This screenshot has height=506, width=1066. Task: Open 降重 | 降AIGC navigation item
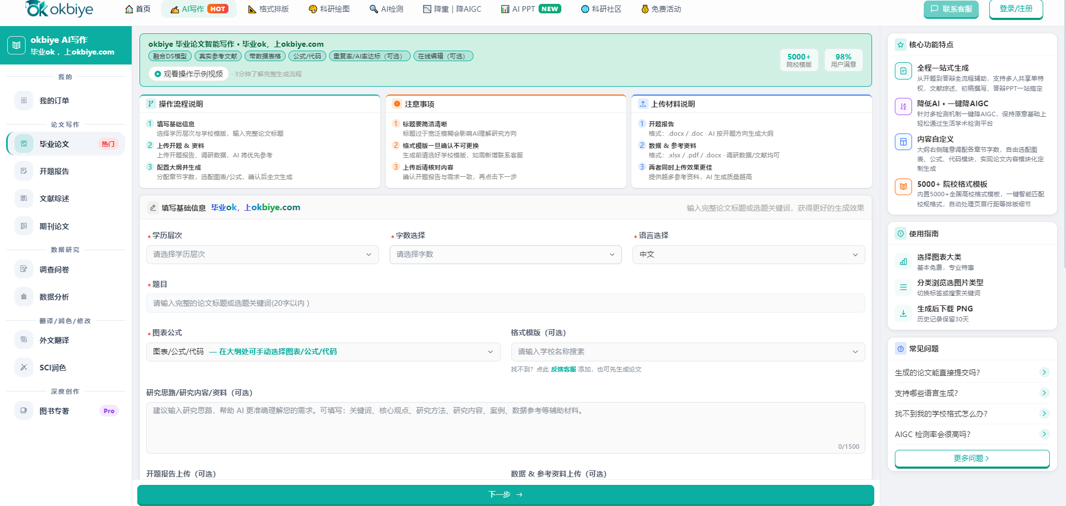pos(452,9)
